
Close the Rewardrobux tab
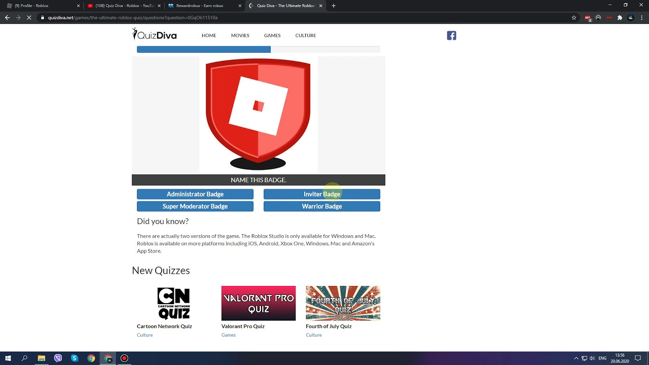pyautogui.click(x=240, y=6)
